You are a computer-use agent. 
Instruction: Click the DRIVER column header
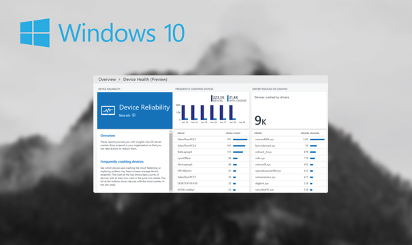(258, 133)
